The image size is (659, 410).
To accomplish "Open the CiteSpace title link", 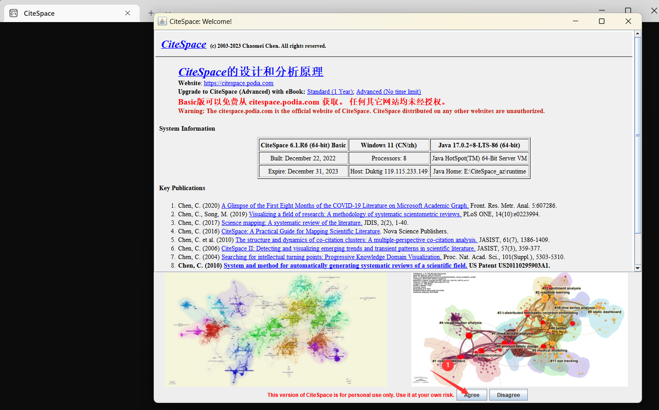I will click(x=184, y=44).
